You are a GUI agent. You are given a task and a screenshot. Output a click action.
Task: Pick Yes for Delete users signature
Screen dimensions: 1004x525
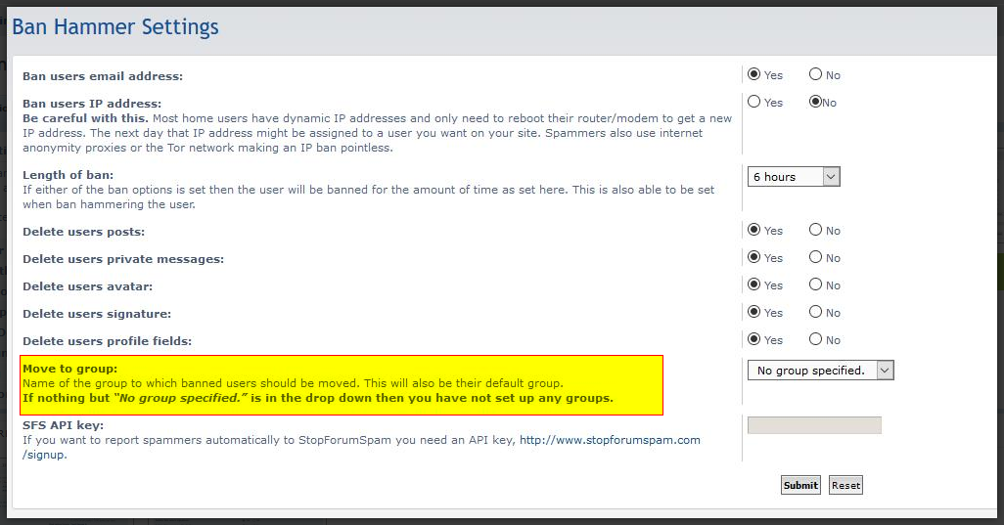754,312
